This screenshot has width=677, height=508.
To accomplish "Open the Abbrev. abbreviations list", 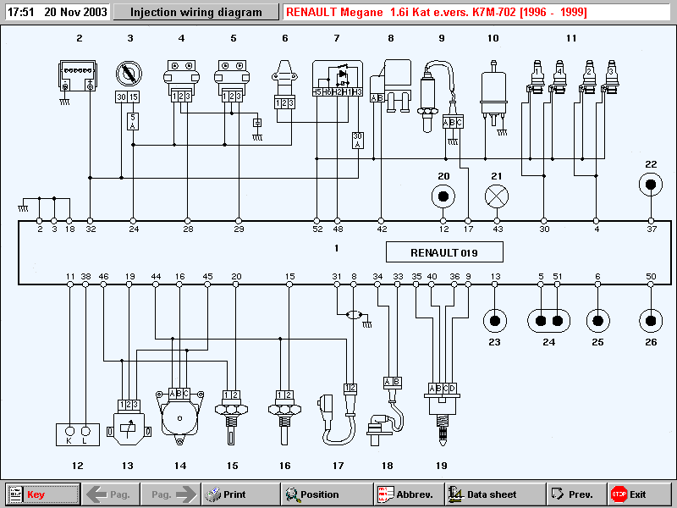I will [409, 494].
